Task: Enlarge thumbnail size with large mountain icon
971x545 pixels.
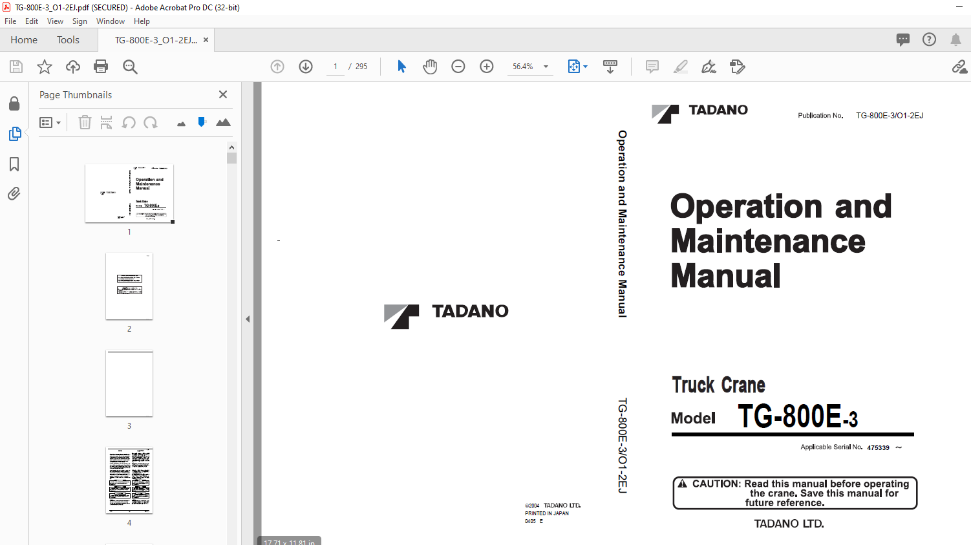Action: coord(223,122)
